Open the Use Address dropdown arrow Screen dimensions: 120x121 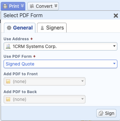pyautogui.click(x=114, y=46)
